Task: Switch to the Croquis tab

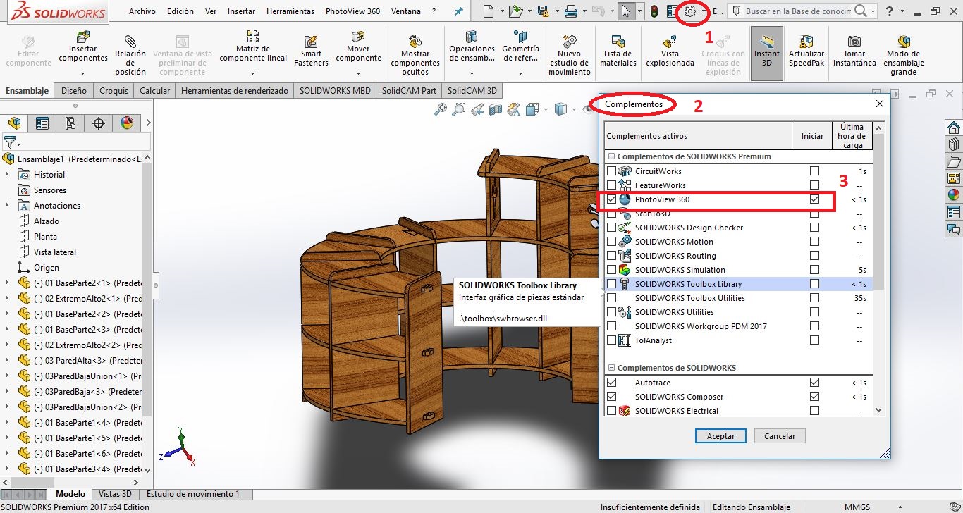Action: point(114,91)
